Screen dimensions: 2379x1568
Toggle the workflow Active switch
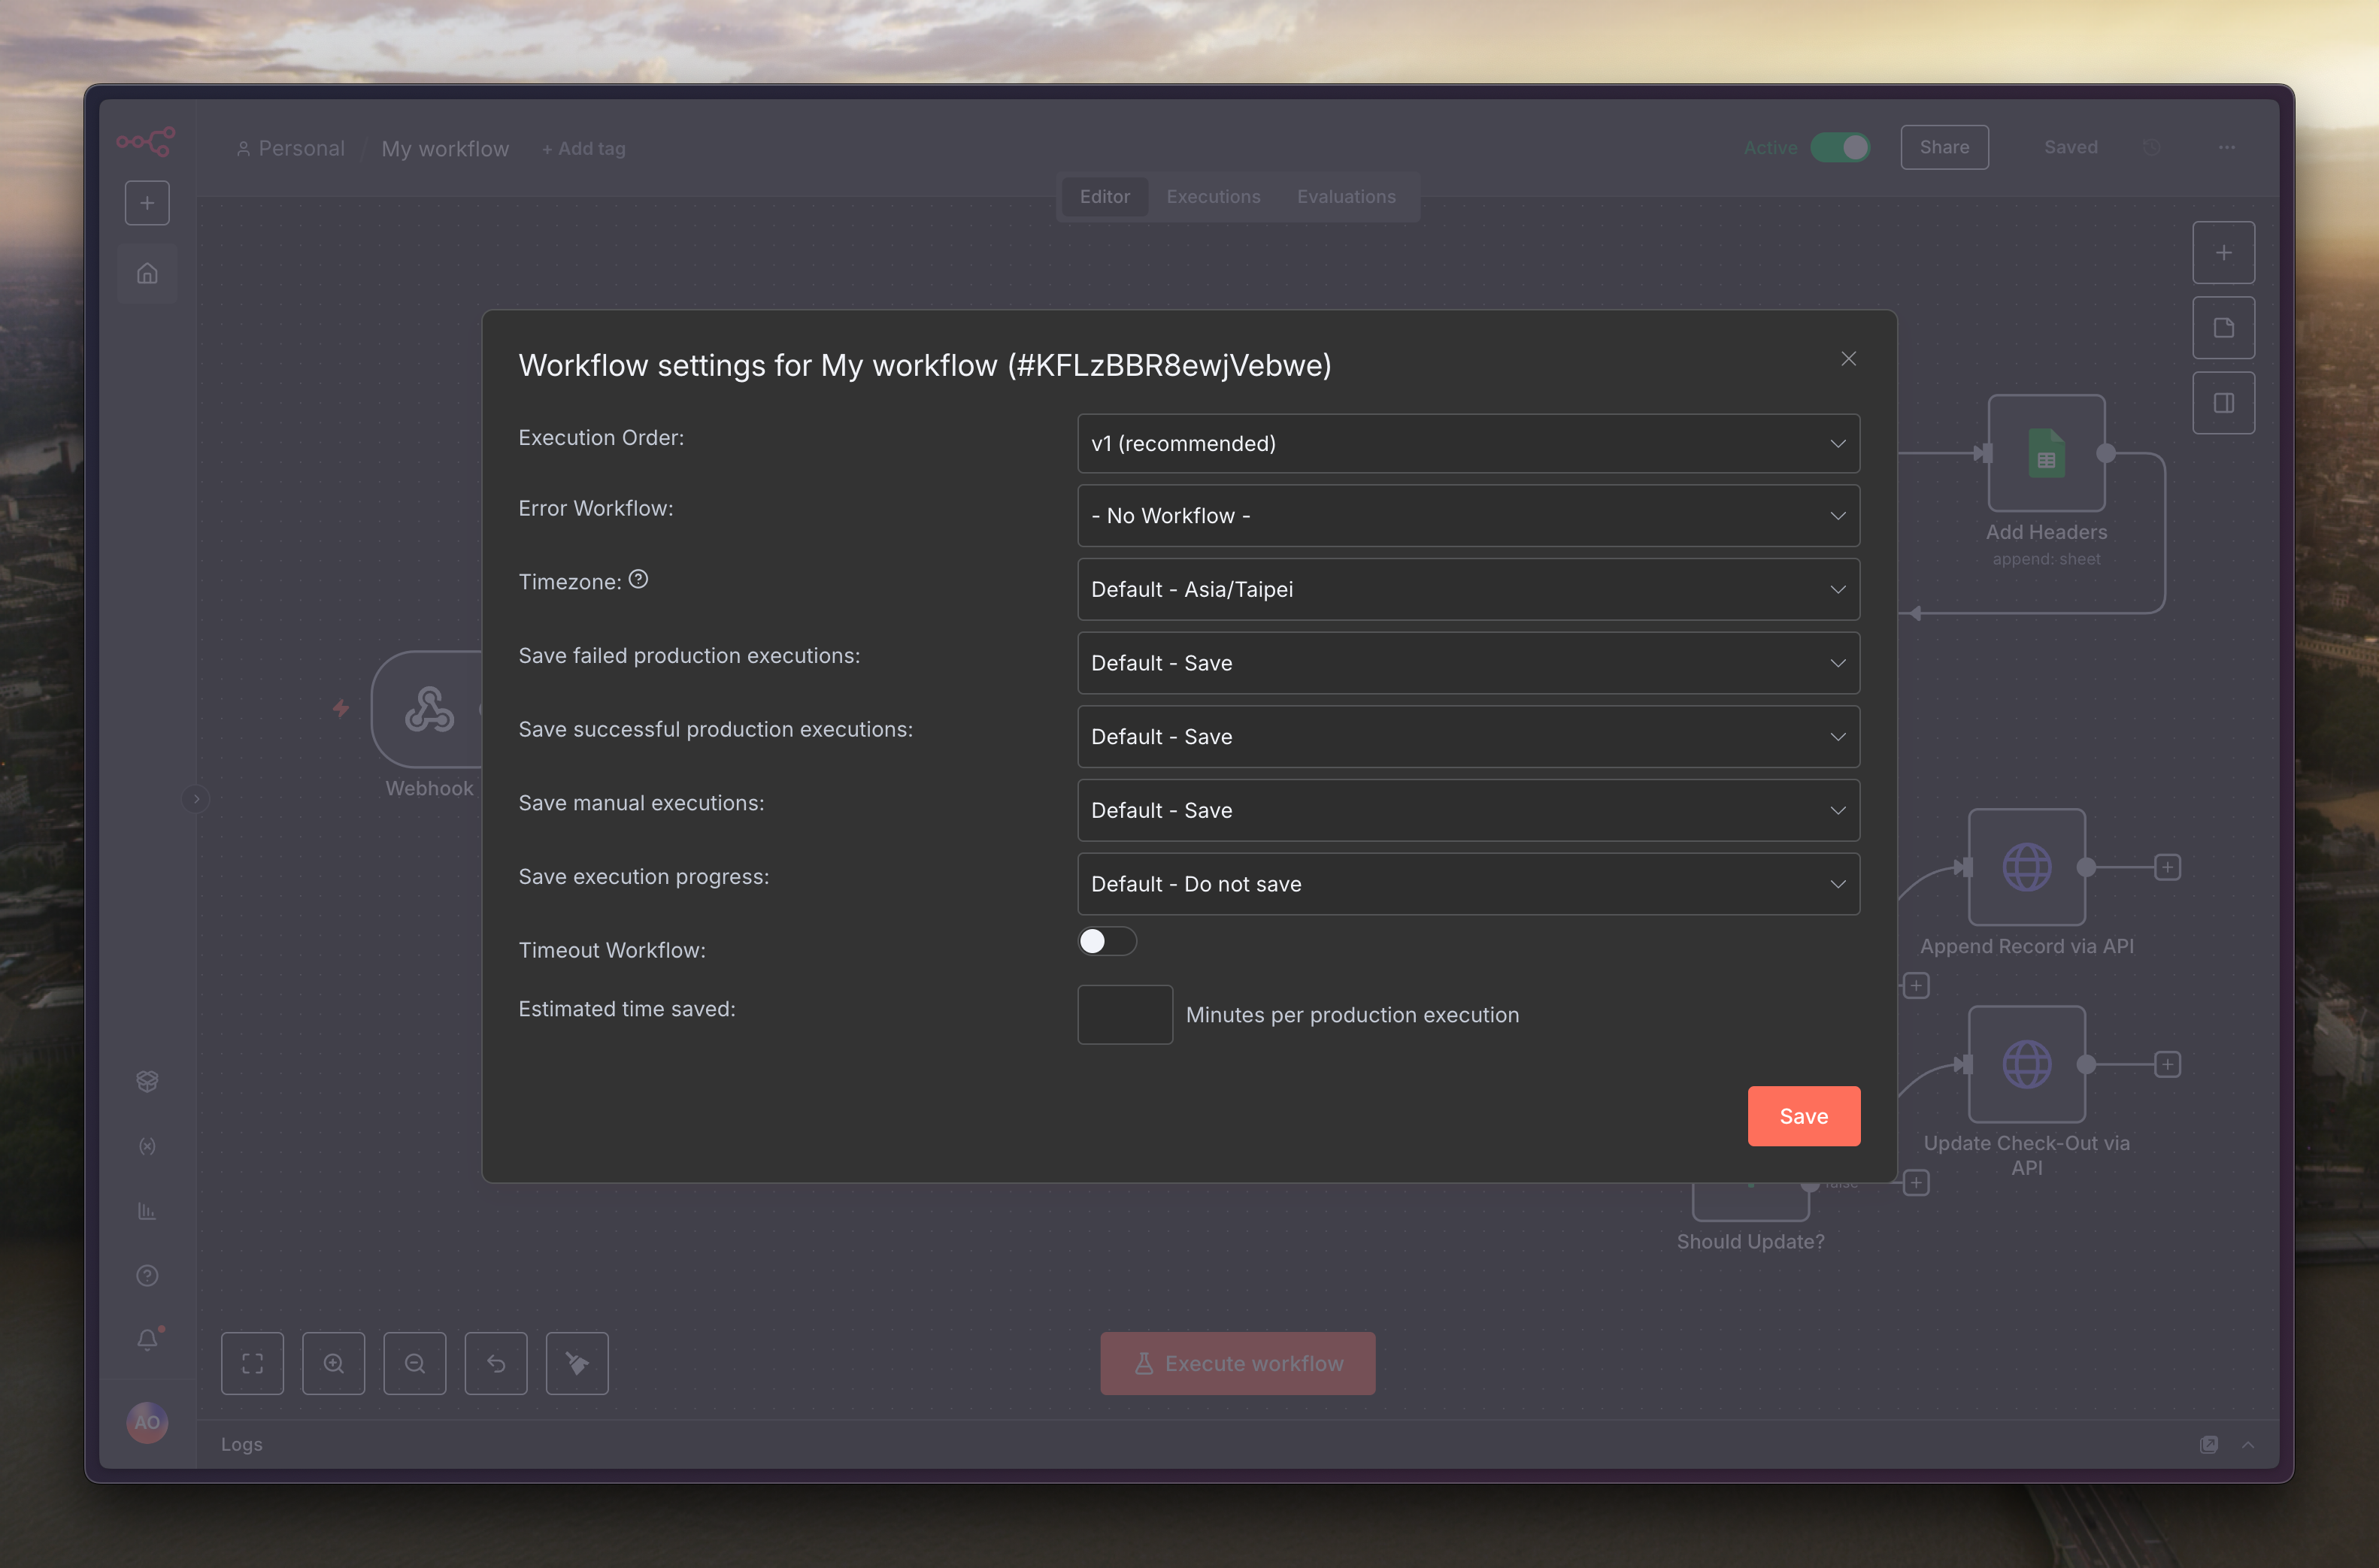coord(1840,148)
